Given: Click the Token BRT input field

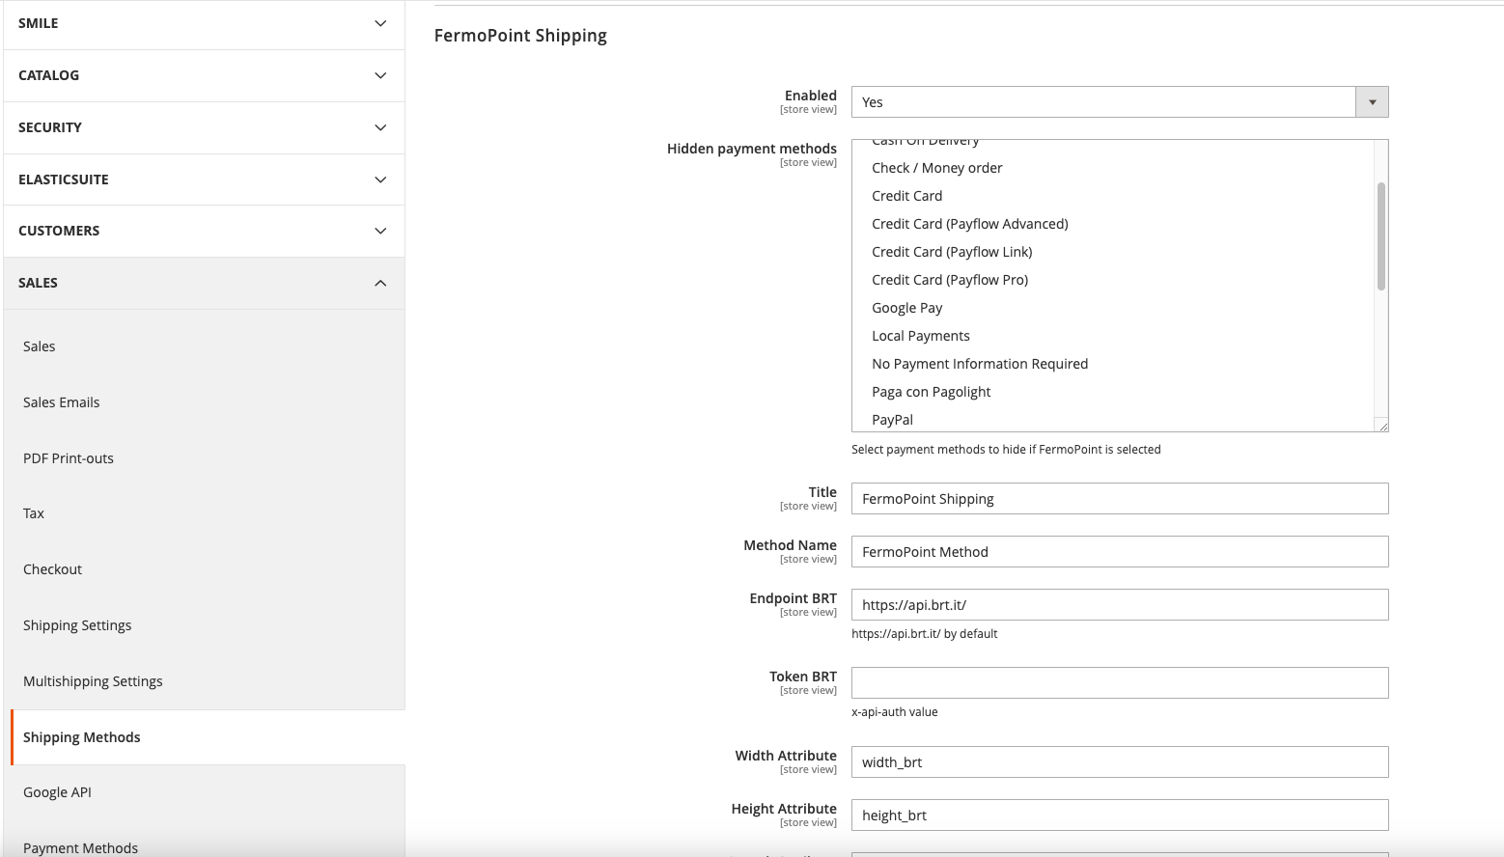Looking at the screenshot, I should [1119, 683].
